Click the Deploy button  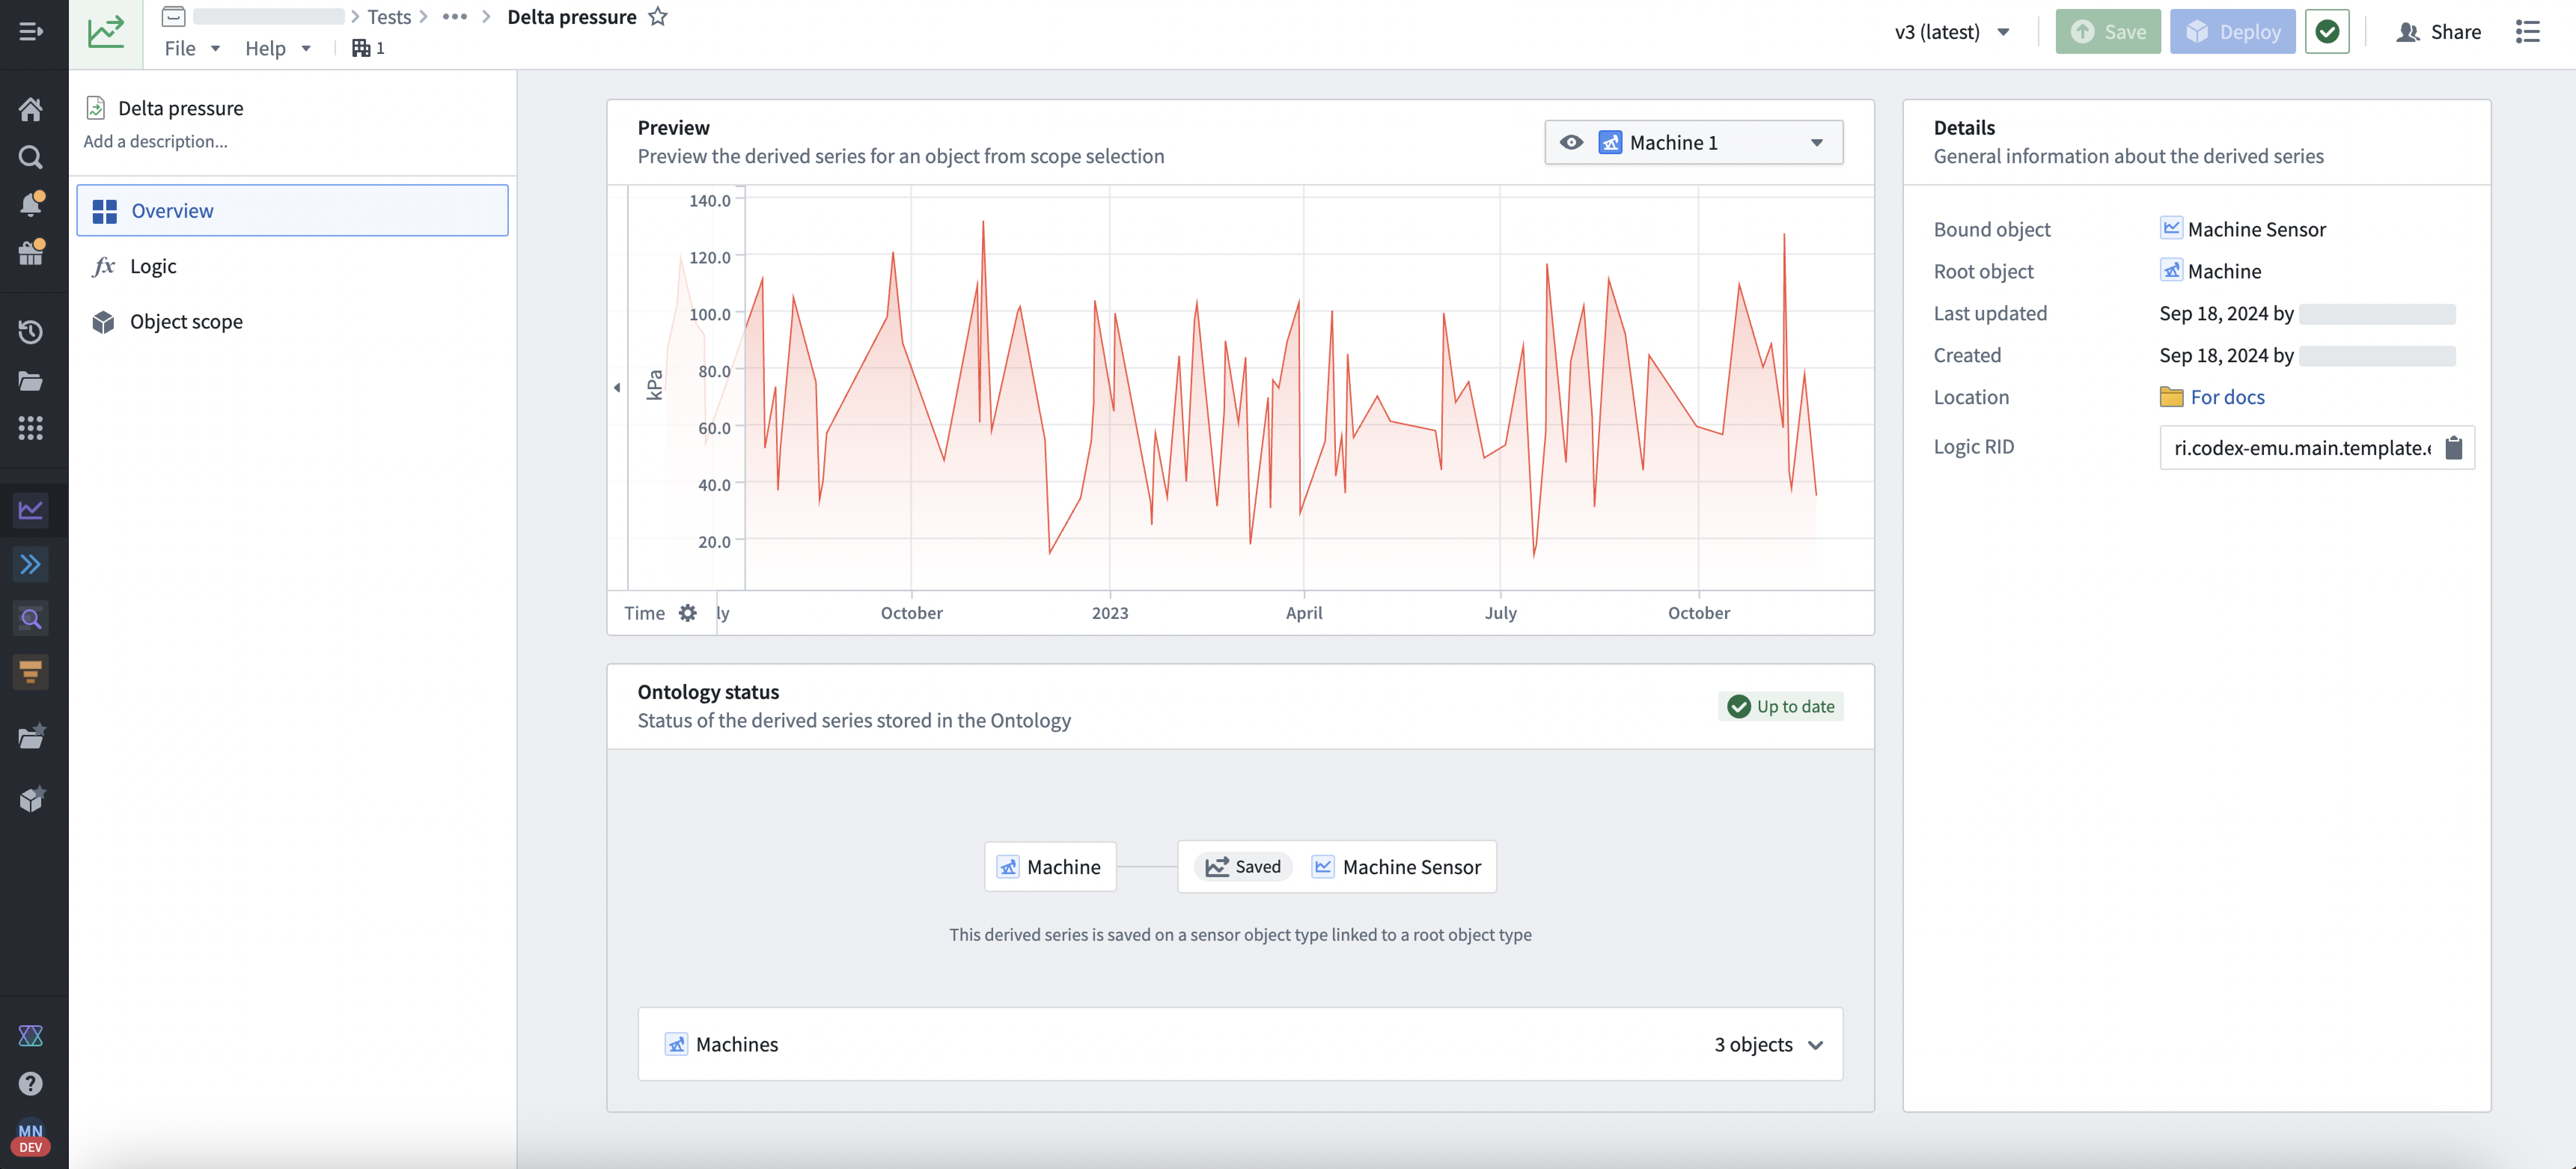point(2232,32)
